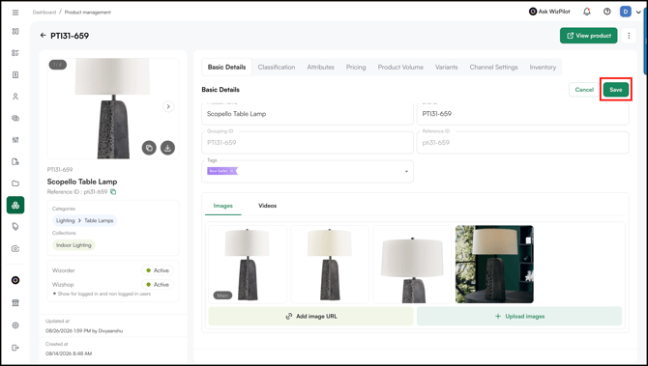
Task: Open the Pricing tab
Action: [356, 67]
